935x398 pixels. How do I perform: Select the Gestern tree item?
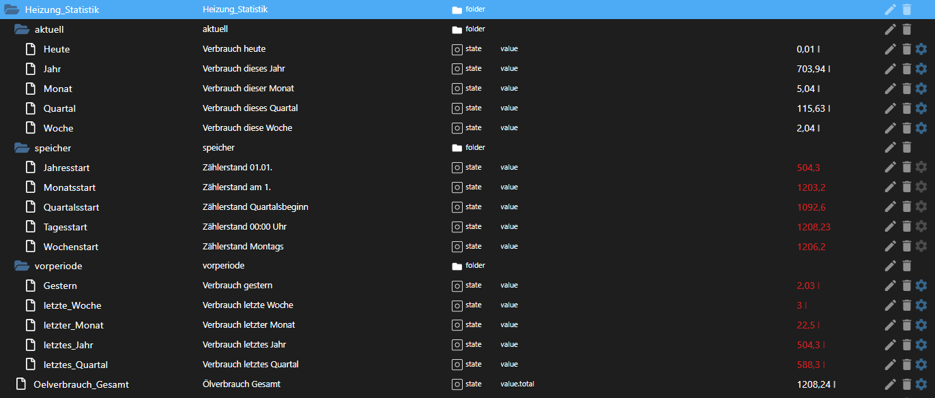pyautogui.click(x=60, y=286)
